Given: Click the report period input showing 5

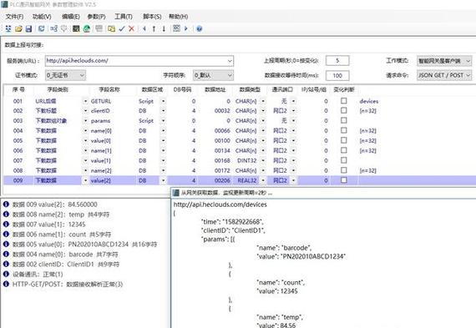Looking at the screenshot, I should pyautogui.click(x=337, y=61).
